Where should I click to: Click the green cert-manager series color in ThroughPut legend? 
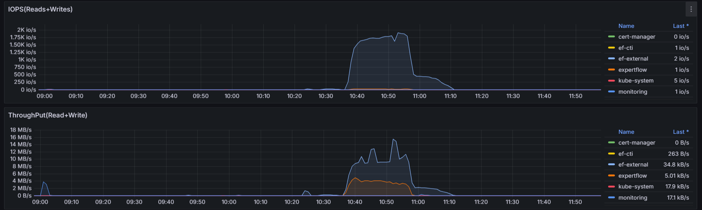[x=611, y=143]
